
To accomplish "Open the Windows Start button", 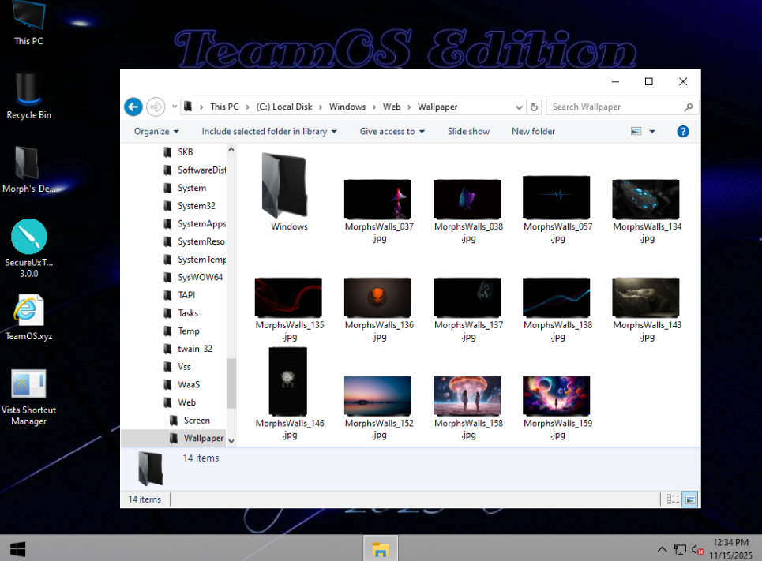I will (x=17, y=548).
